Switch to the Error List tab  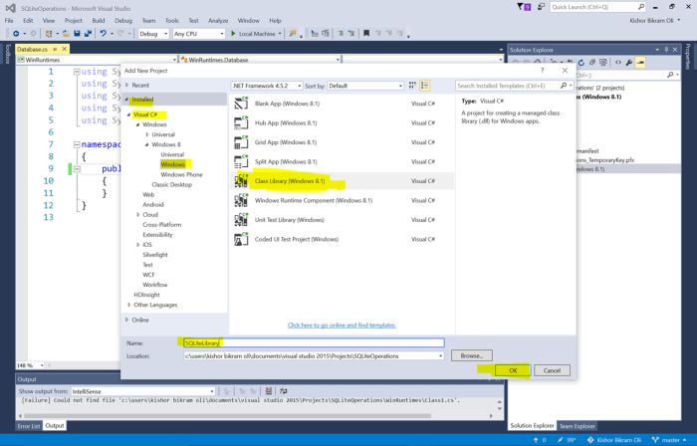click(29, 425)
